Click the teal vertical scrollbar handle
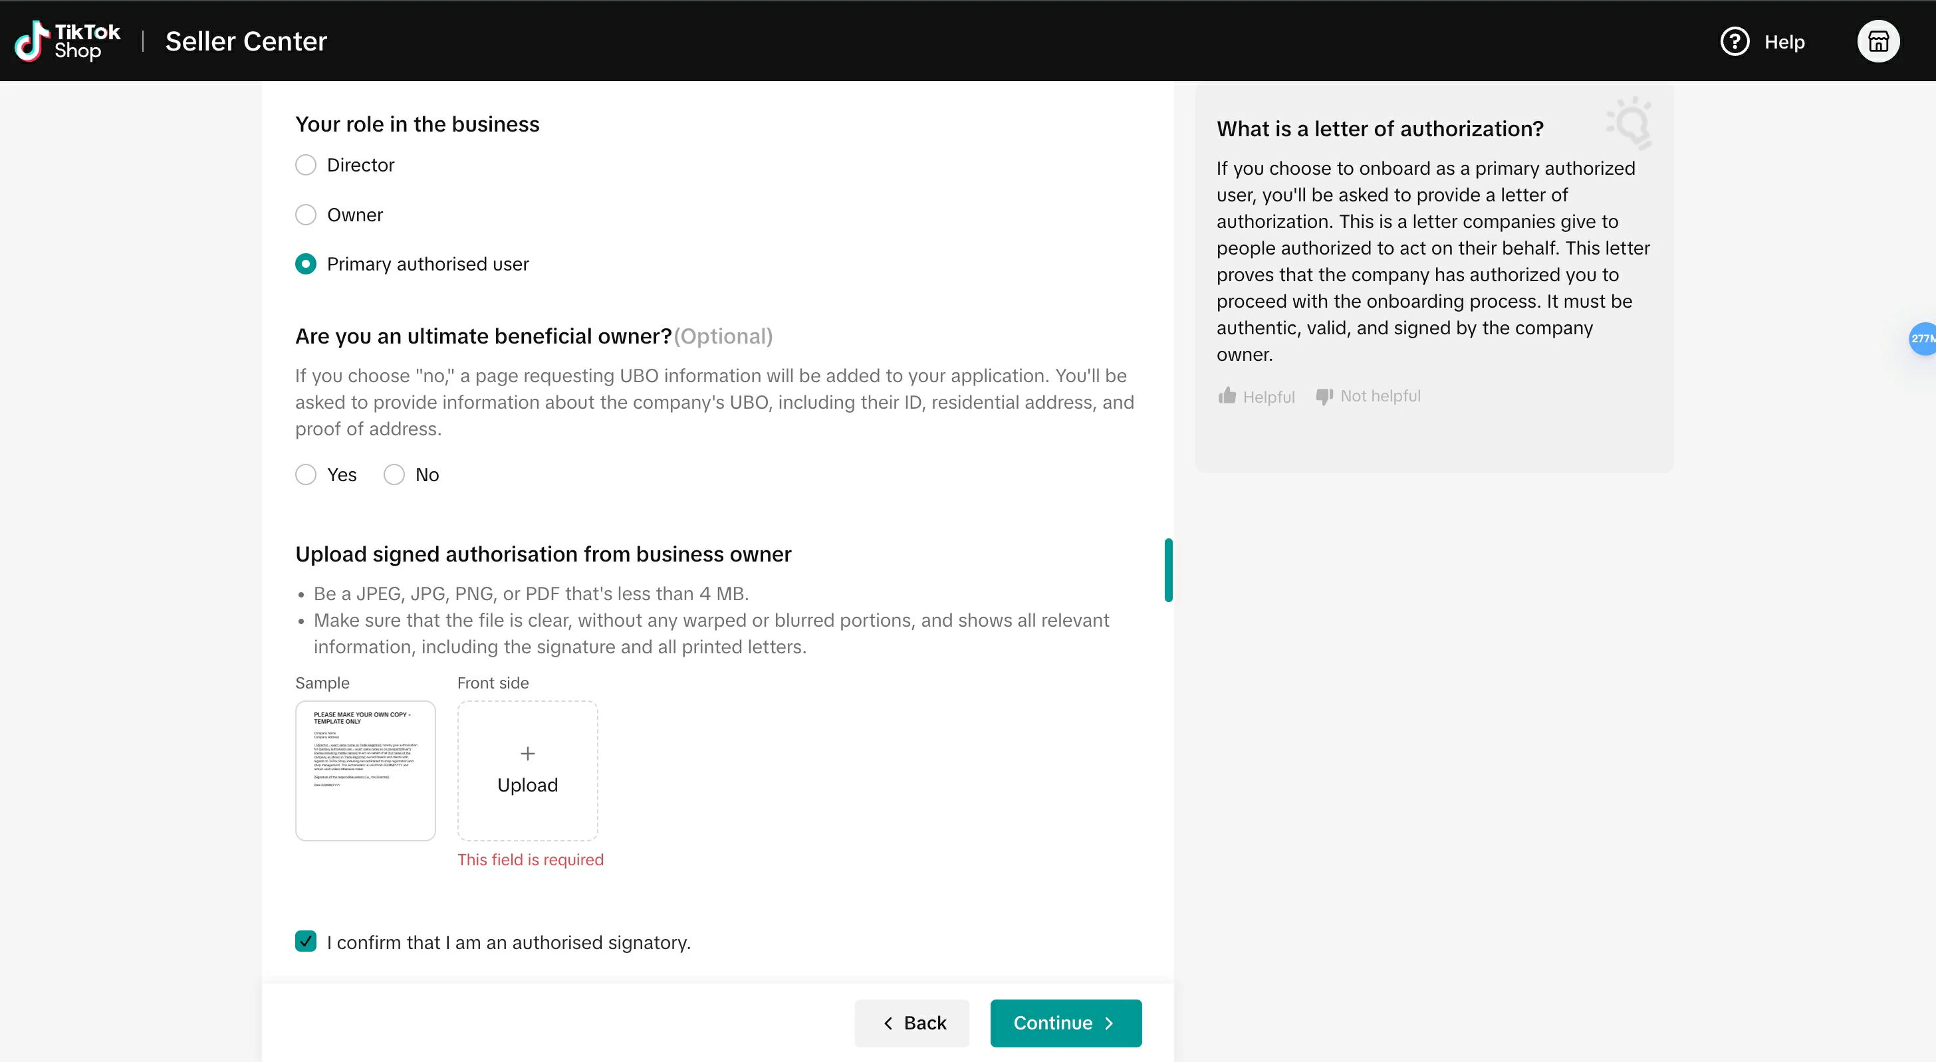1936x1062 pixels. click(1168, 570)
